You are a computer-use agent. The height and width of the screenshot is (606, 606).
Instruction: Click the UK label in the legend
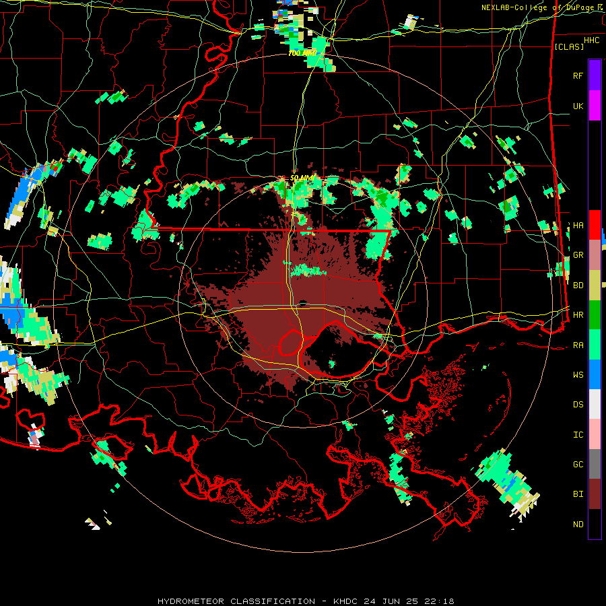tap(578, 106)
